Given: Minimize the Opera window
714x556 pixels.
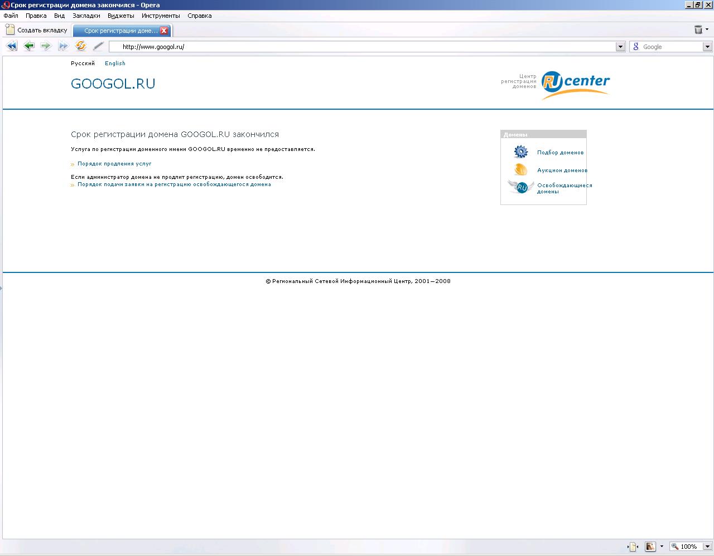Looking at the screenshot, I should coord(689,5).
